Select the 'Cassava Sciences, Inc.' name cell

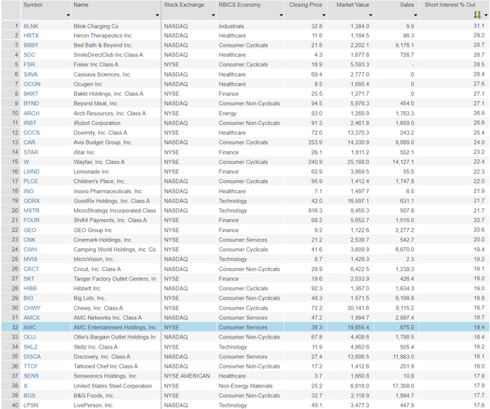[116, 74]
